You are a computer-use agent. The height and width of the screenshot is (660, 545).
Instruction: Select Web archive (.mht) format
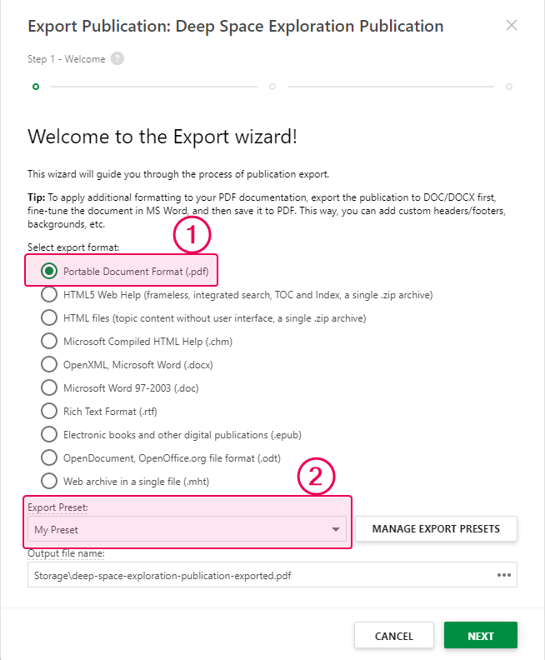pyautogui.click(x=50, y=481)
